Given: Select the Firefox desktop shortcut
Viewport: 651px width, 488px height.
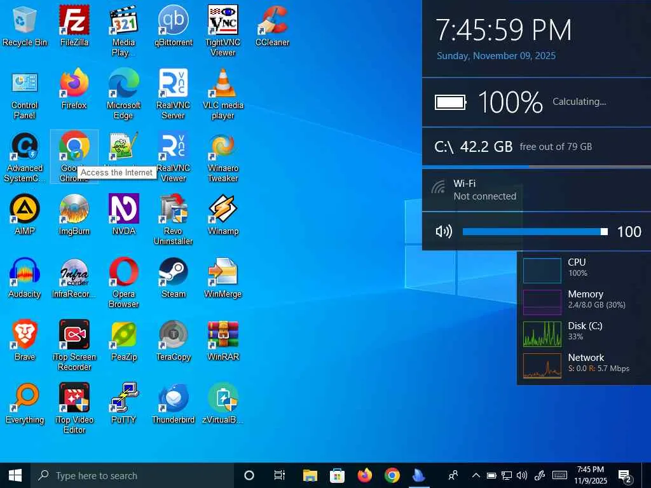Looking at the screenshot, I should point(74,89).
